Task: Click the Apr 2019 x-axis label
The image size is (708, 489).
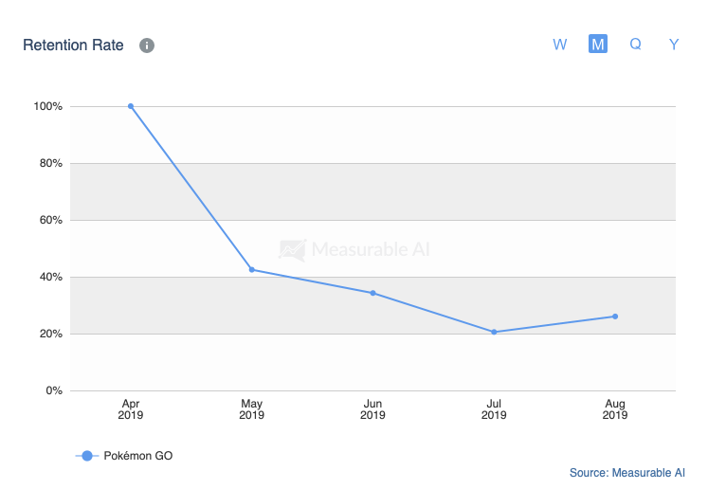Action: pyautogui.click(x=131, y=409)
